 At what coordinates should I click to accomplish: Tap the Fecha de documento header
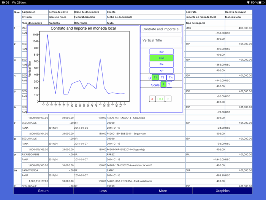146,17
